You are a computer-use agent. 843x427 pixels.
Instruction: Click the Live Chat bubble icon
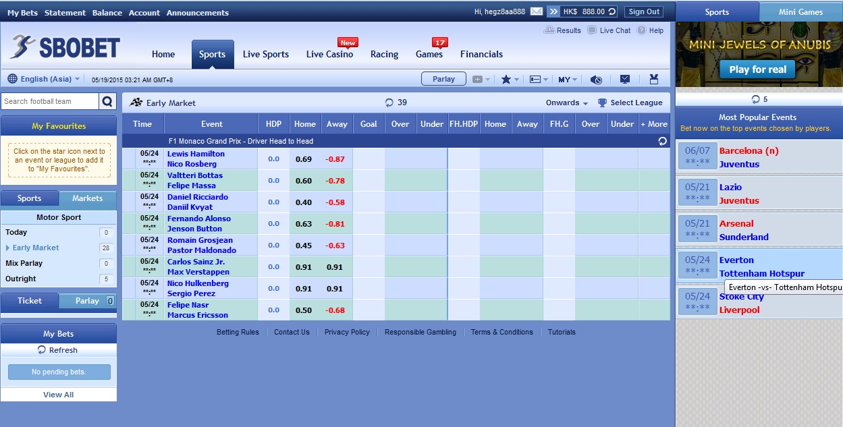point(592,30)
